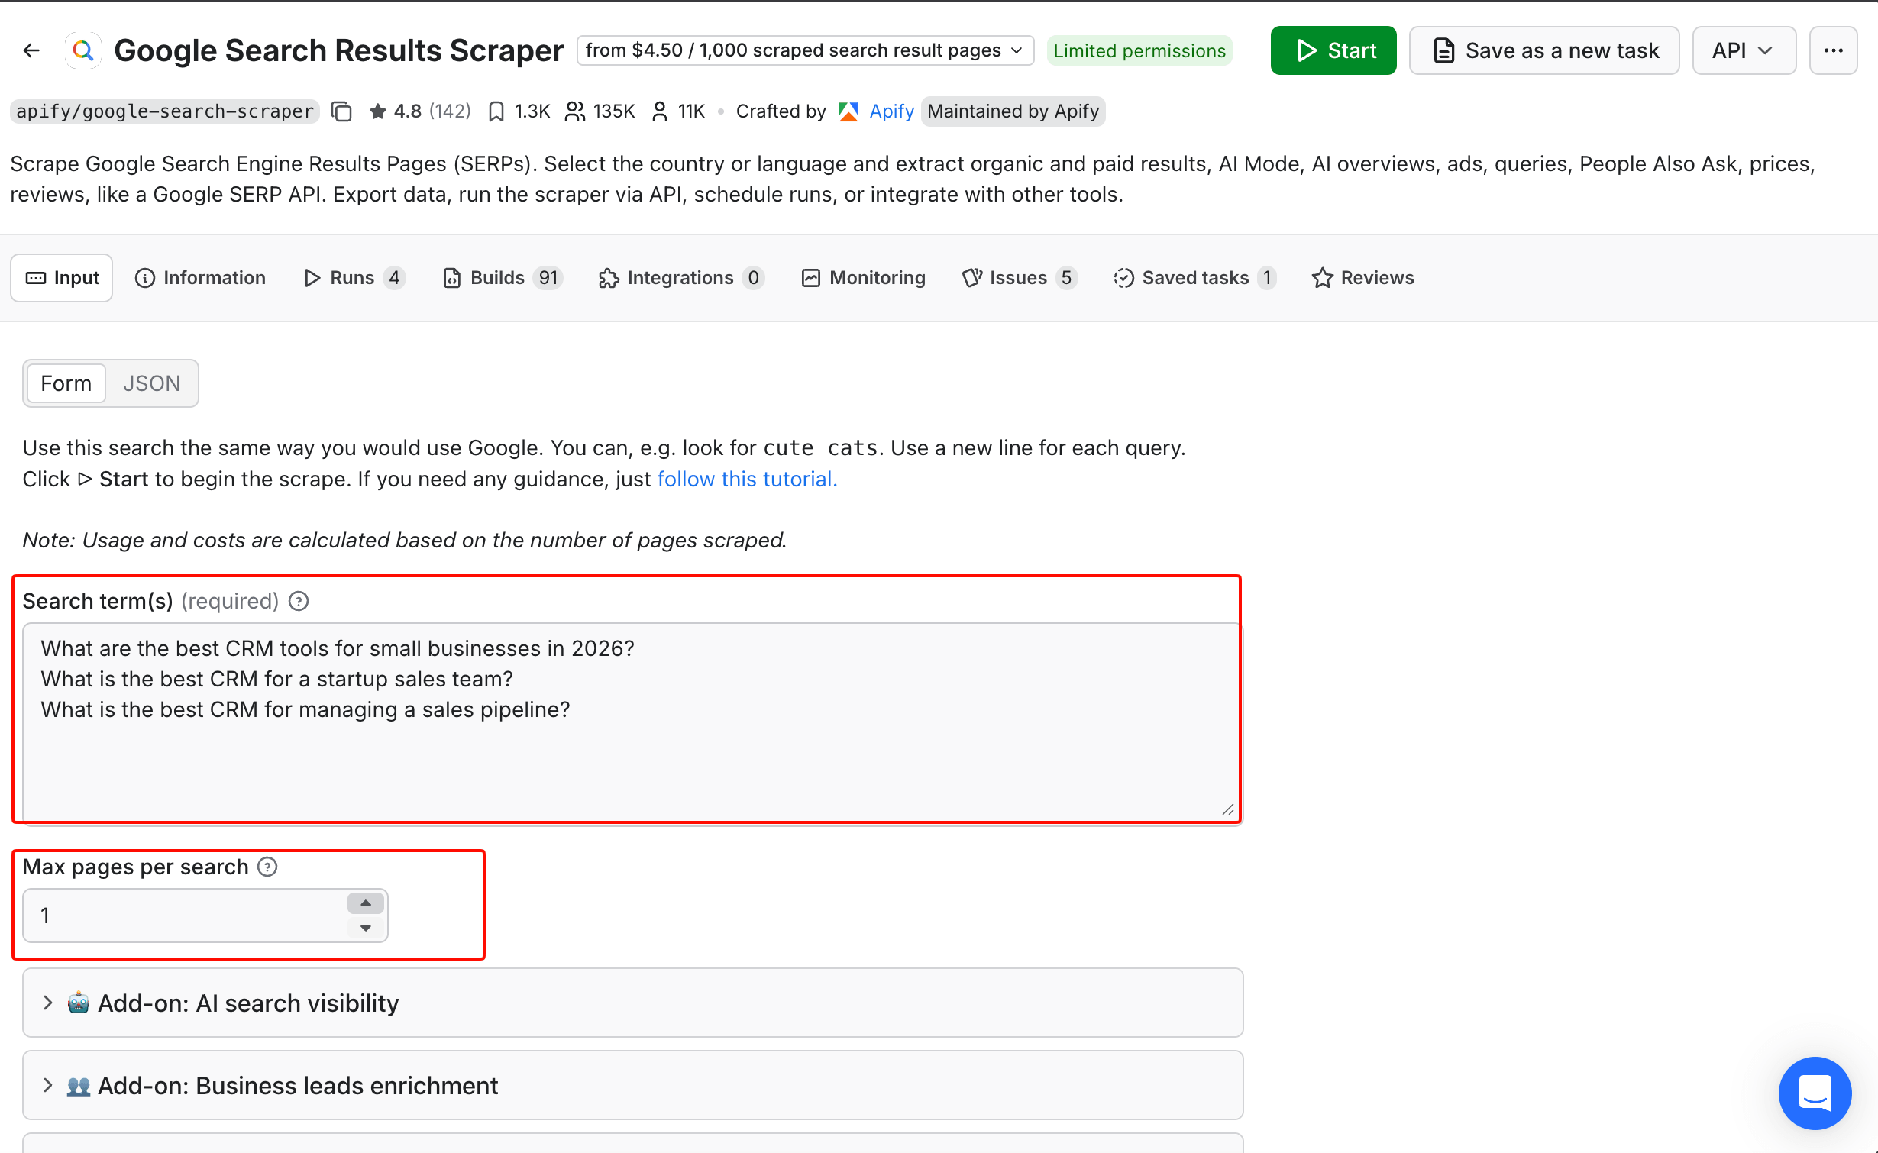Click the total users icon showing 135K

click(574, 111)
